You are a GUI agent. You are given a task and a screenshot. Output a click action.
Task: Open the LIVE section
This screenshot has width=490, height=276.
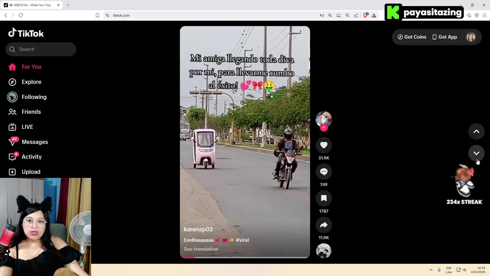[x=21, y=127]
